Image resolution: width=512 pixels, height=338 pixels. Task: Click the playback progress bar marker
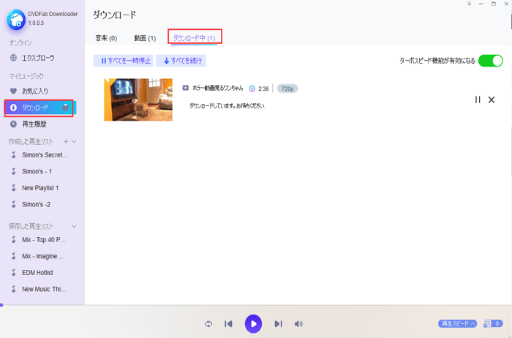pyautogui.click(x=1, y=305)
